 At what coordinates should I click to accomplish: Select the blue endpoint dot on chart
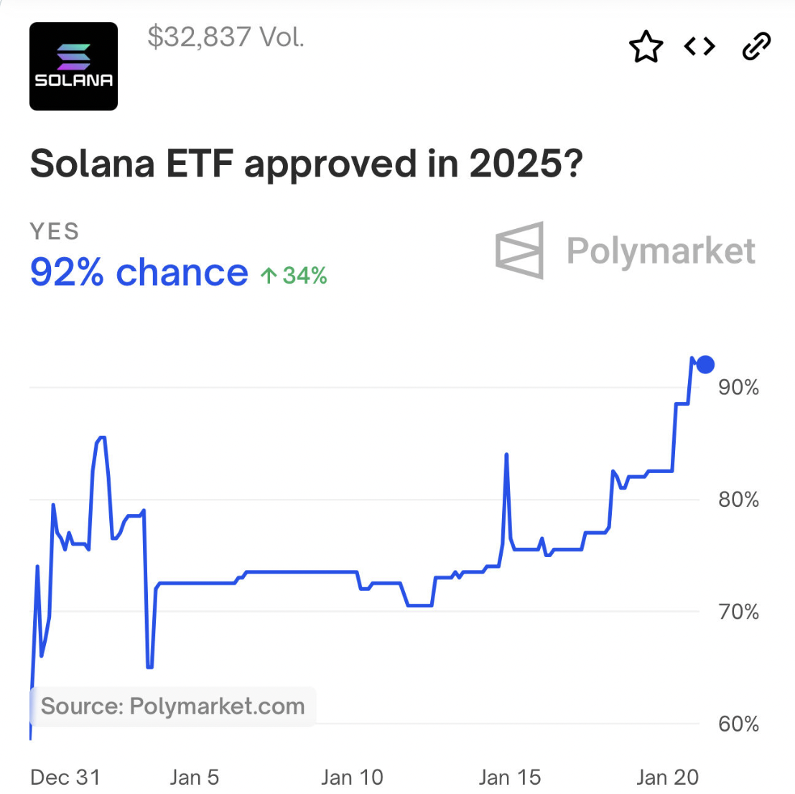pyautogui.click(x=705, y=365)
